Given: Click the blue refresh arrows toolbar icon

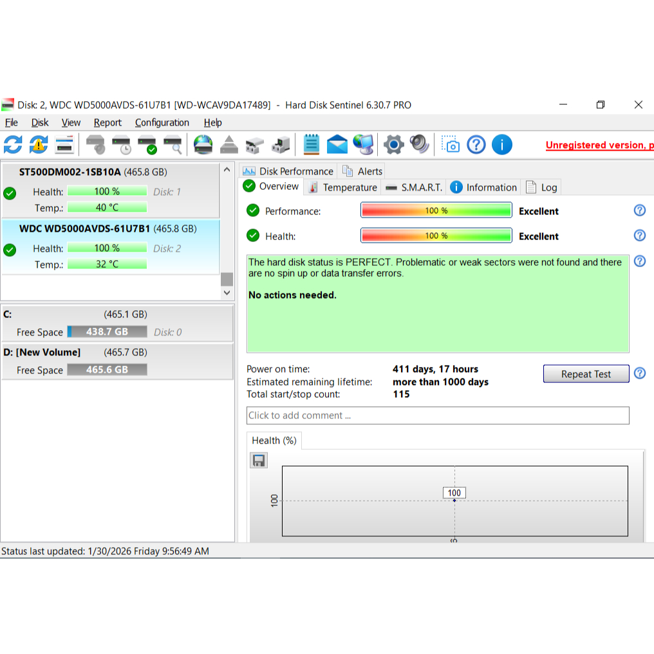Looking at the screenshot, I should (13, 144).
